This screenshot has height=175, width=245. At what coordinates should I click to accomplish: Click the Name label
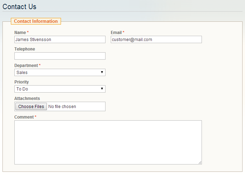pyautogui.click(x=20, y=33)
